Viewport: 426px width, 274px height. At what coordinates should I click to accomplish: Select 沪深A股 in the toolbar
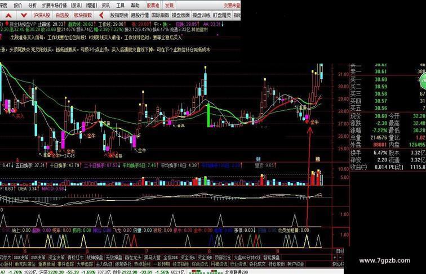click(42, 15)
